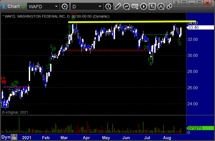Select the magenta dashed line near 26.00
The image size is (215, 141).
16,87
